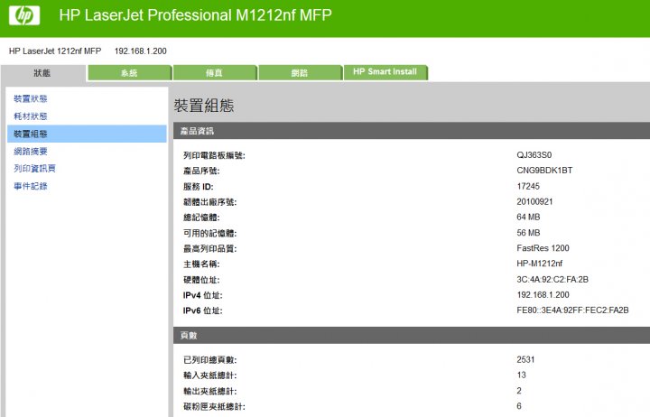This screenshot has height=417, width=650.
Task: Click the 碳粉匣夾紙總計 label
Action: click(214, 406)
